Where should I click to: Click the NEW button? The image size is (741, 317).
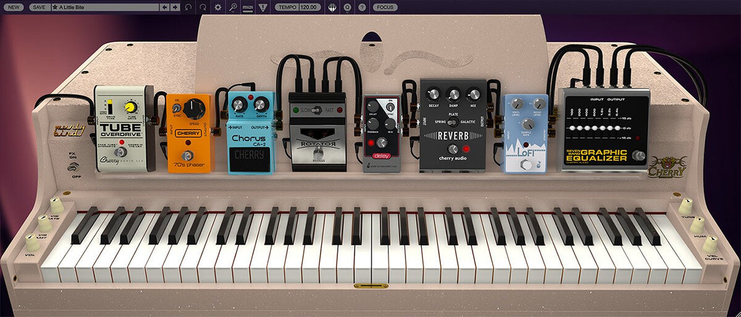(x=14, y=7)
